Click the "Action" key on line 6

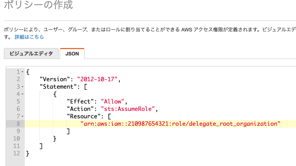80,109
